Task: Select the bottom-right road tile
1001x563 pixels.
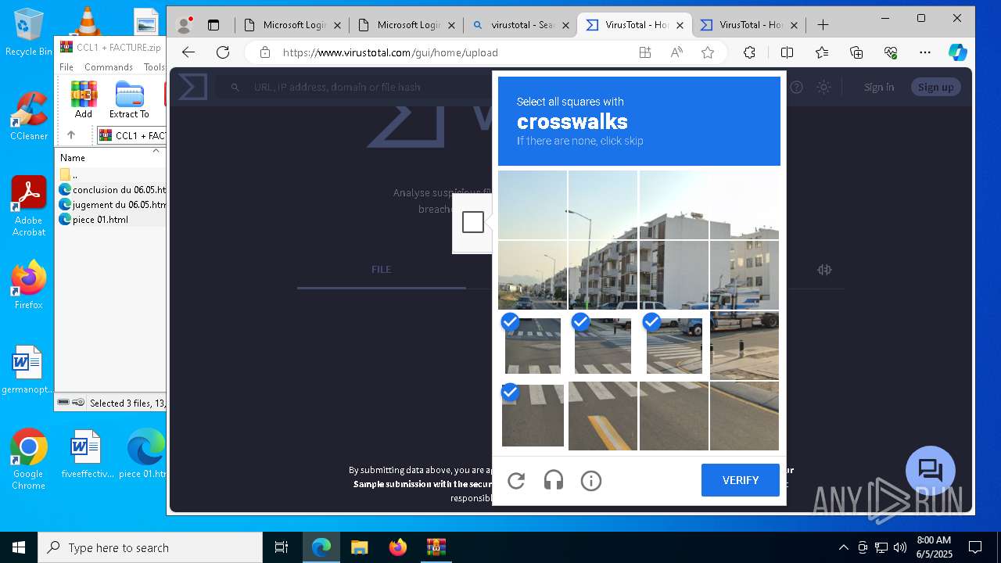Action: pos(744,416)
